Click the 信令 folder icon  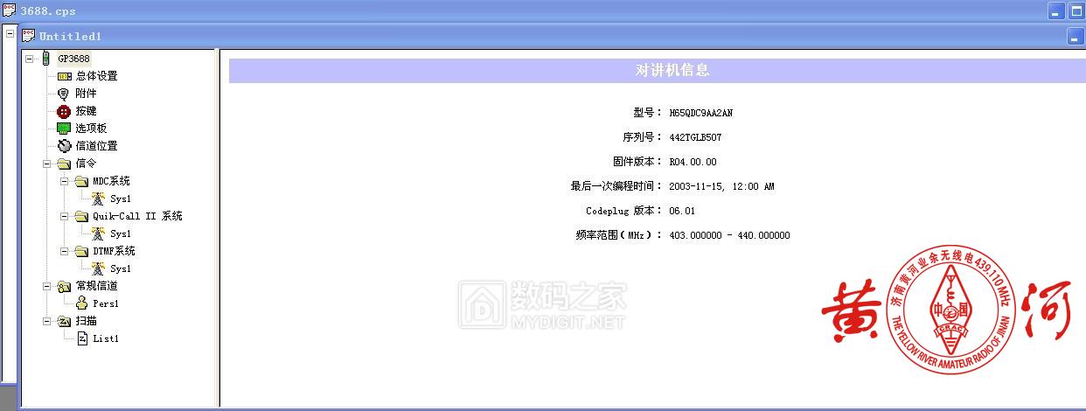point(64,164)
